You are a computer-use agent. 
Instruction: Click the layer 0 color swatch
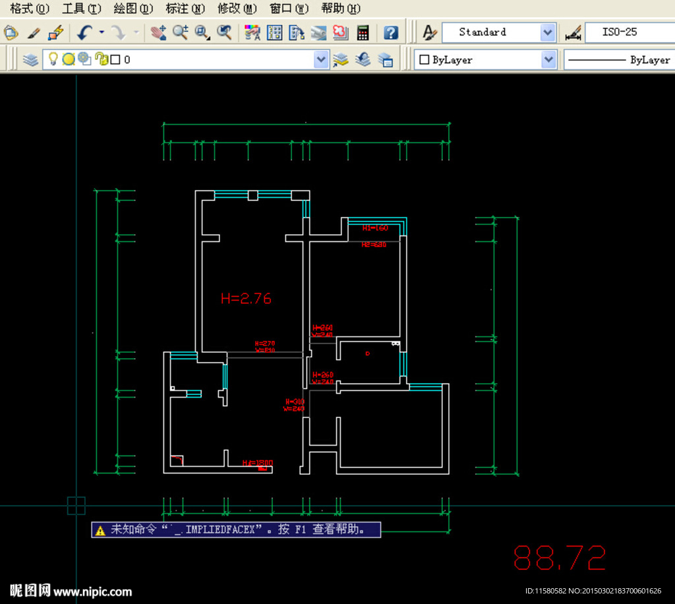115,59
